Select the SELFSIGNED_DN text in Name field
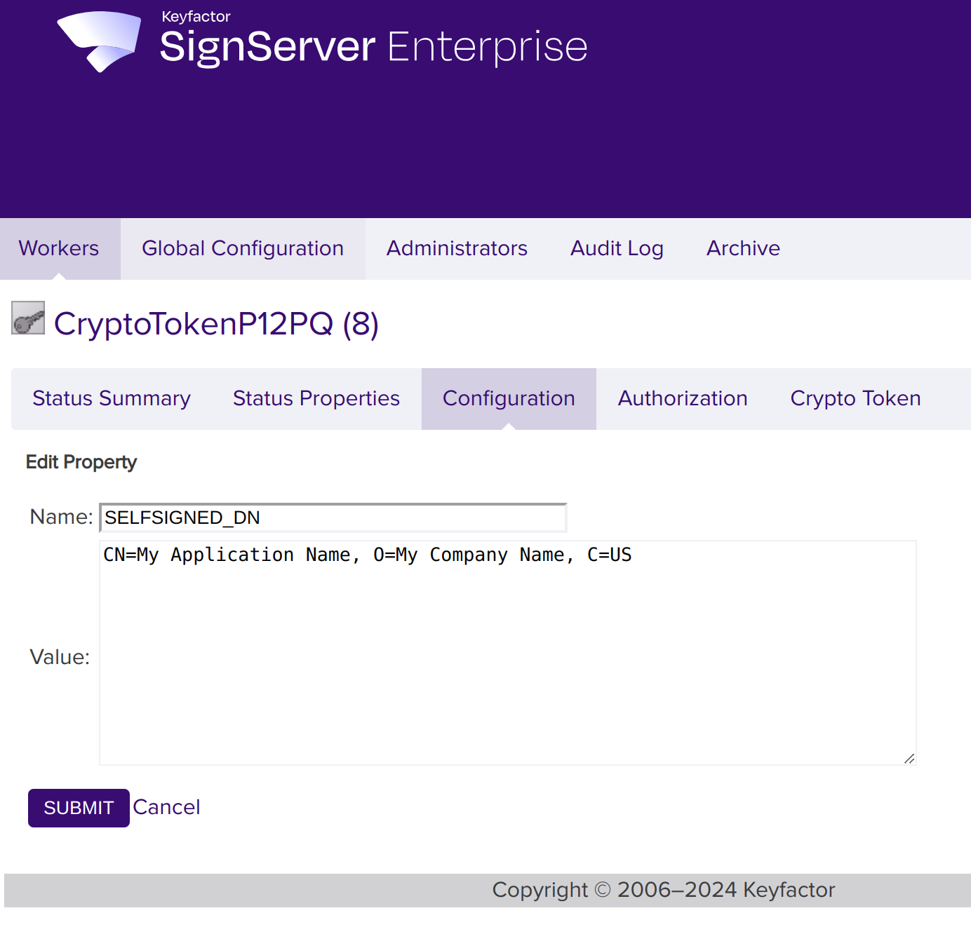The width and height of the screenshot is (971, 927). [182, 517]
